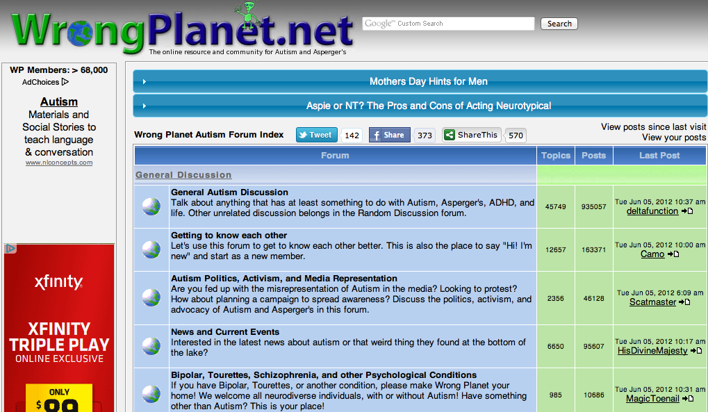Open the General Discussion category link
The image size is (708, 412).
(183, 175)
